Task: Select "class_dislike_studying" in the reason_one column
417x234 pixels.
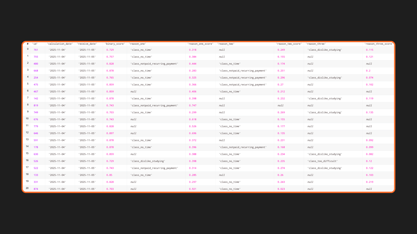Action: click(148, 161)
